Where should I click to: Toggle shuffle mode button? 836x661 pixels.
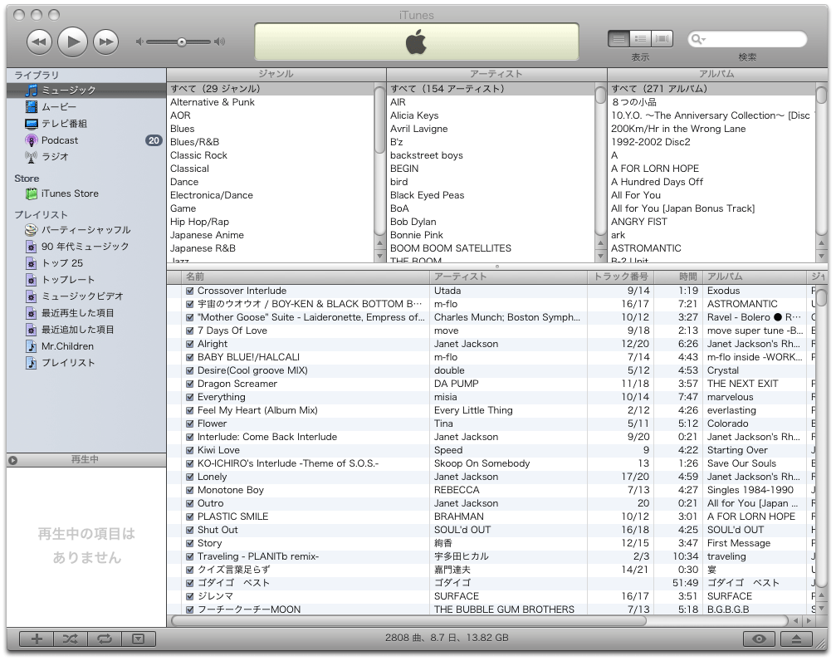pyautogui.click(x=71, y=639)
